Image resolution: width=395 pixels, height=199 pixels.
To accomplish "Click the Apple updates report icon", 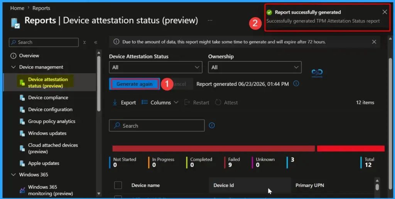I will 22,164.
